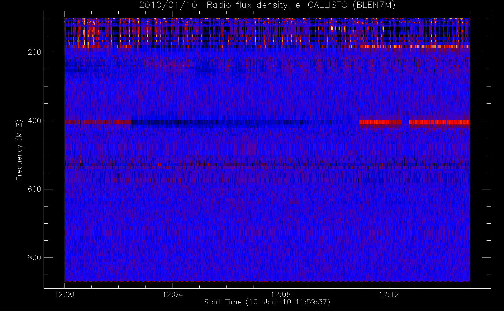Click the 'Frequency (MHZ)' y-axis label

click(19, 150)
